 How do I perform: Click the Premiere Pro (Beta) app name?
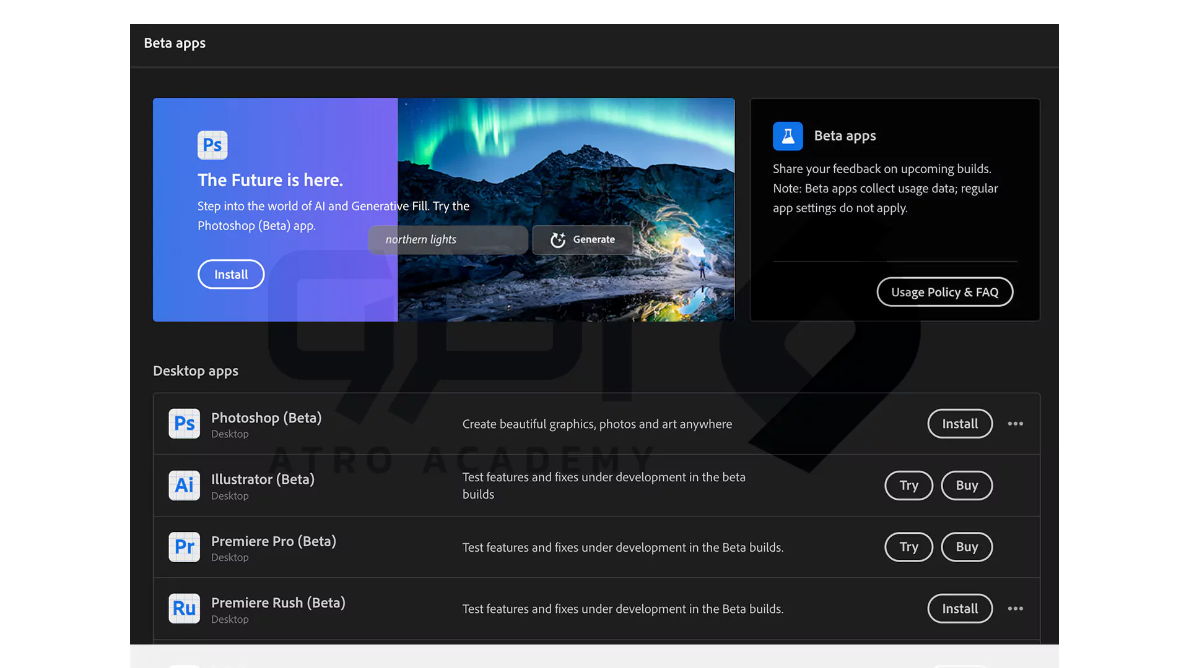click(274, 541)
